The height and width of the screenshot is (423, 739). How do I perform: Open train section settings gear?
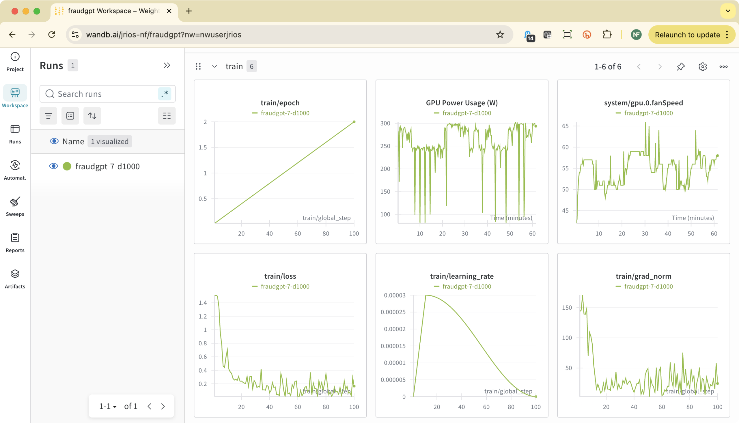tap(702, 67)
